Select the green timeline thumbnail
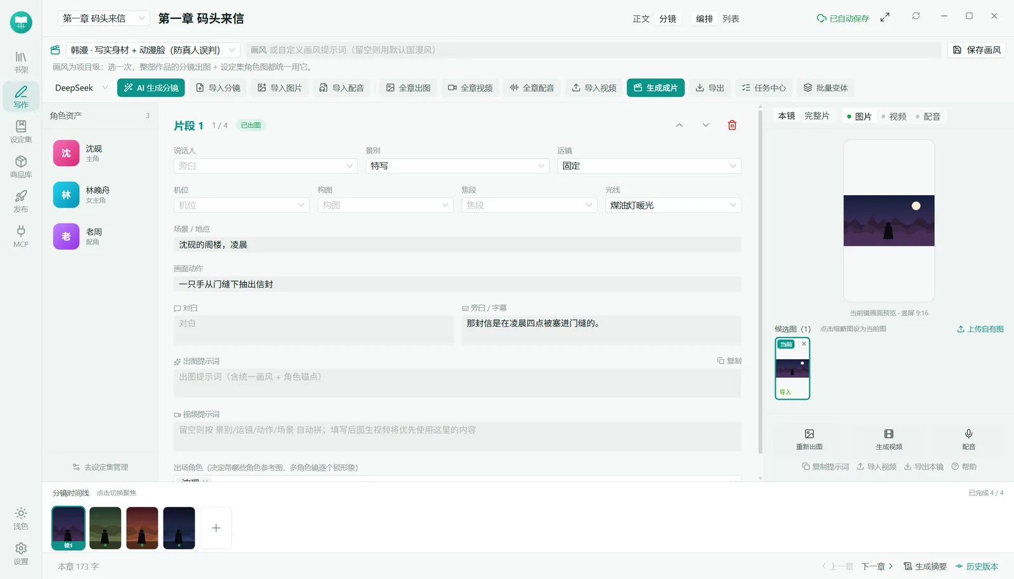 105,528
